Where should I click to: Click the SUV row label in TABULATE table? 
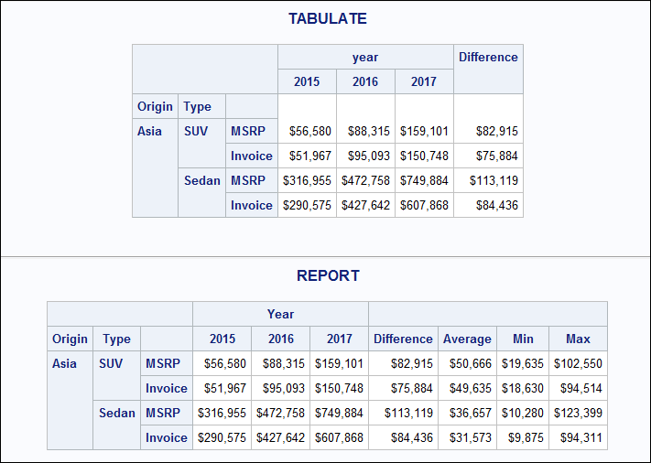[x=196, y=131]
